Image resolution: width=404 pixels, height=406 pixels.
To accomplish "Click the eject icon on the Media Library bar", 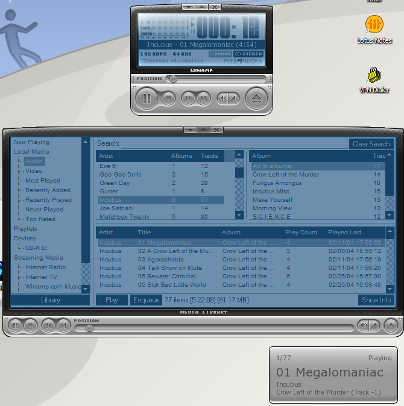I will (x=391, y=326).
